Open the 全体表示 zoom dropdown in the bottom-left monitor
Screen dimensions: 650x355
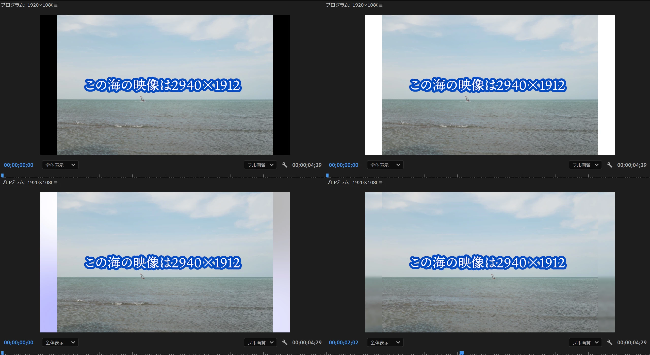(60, 343)
